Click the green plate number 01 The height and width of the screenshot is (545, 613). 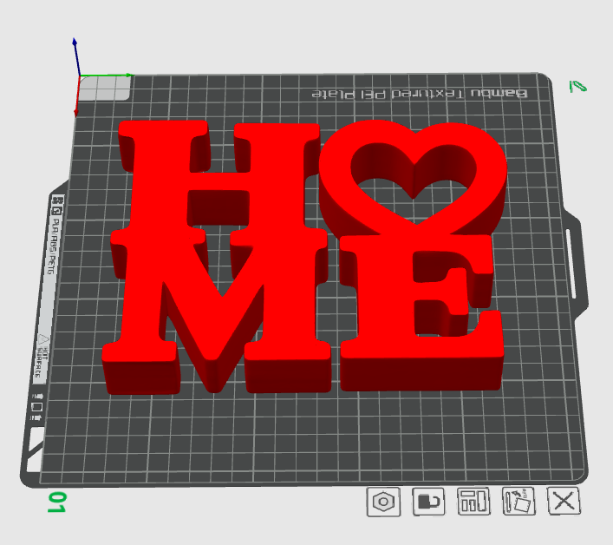(x=56, y=502)
